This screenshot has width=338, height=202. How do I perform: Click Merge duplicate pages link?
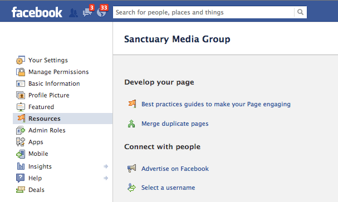[x=175, y=124]
